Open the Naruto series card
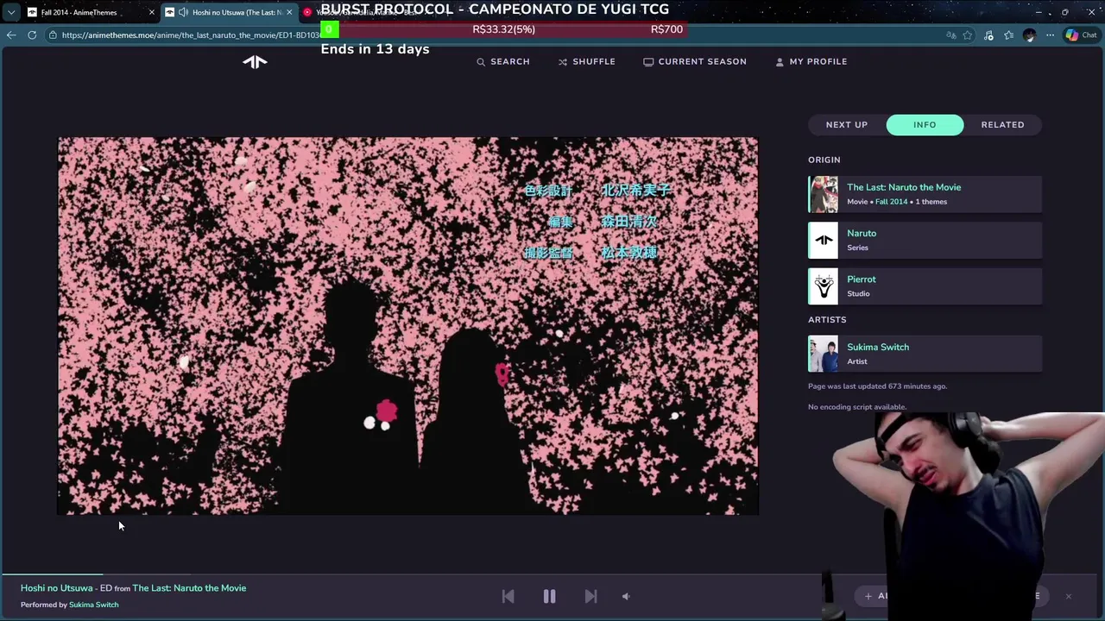Viewport: 1105px width, 621px height. click(x=925, y=240)
